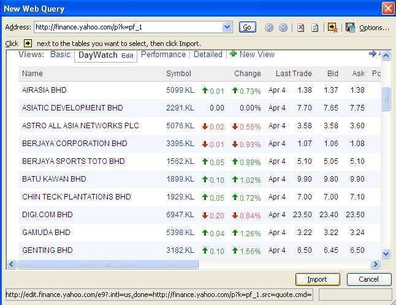Click the Change column header
This screenshot has height=305, width=396.
248,74
